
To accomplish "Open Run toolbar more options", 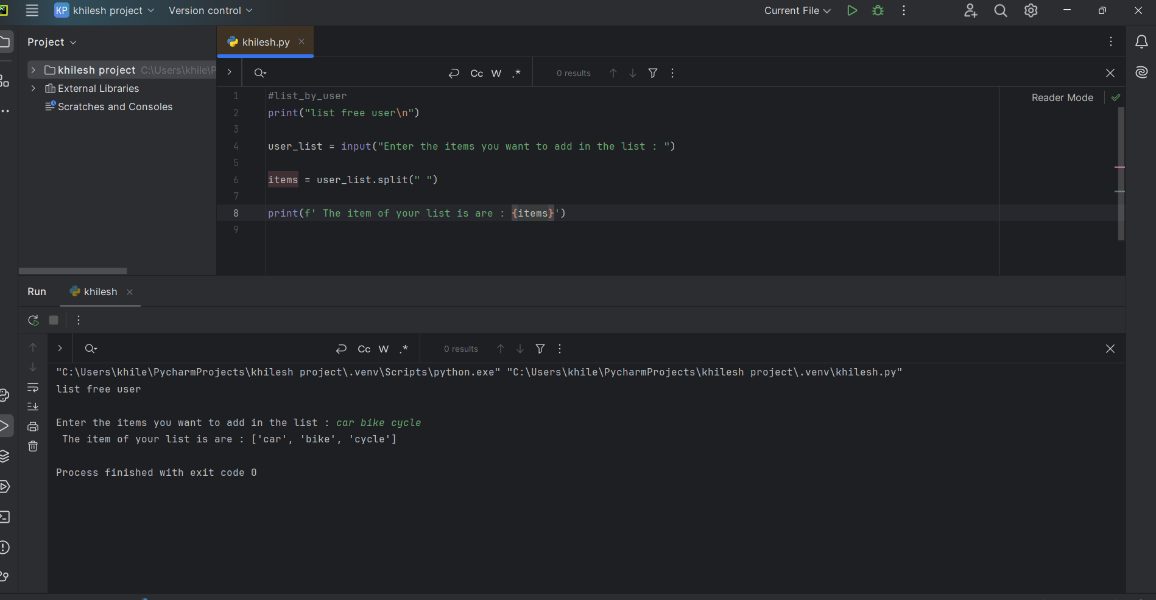I will coord(79,320).
